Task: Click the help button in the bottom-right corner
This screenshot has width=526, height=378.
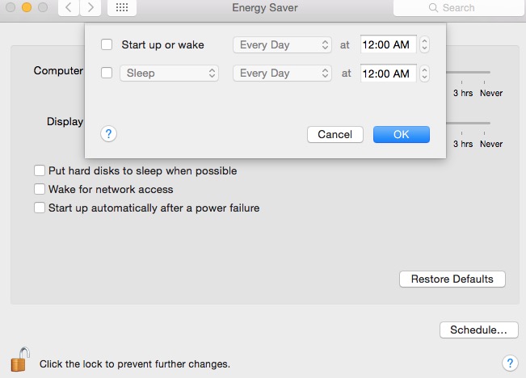Action: 509,362
